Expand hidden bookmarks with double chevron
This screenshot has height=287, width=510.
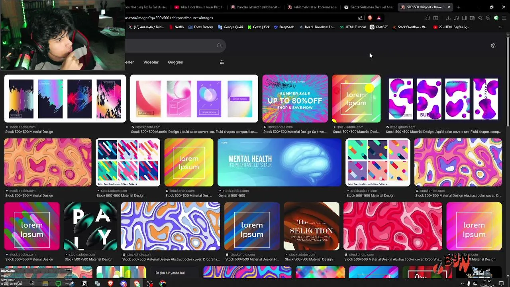click(x=500, y=27)
